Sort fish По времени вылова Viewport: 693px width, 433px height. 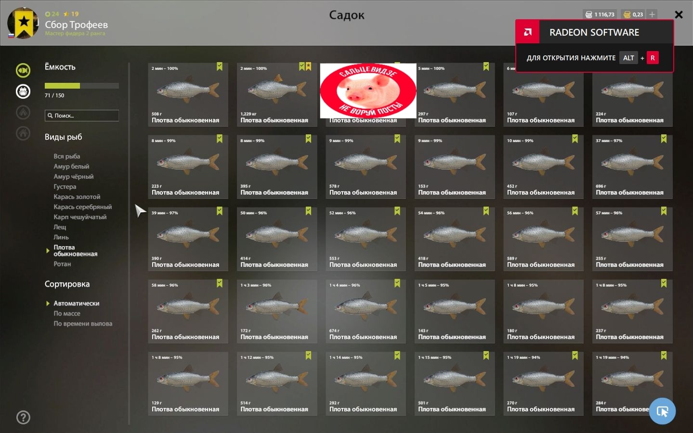[x=83, y=323]
